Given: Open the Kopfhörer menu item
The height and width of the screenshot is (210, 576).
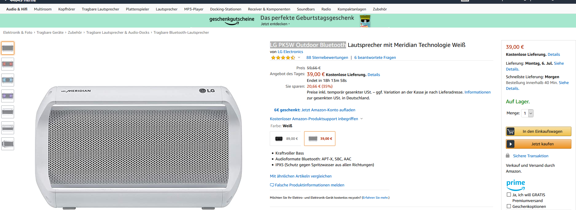Looking at the screenshot, I should pos(67,9).
